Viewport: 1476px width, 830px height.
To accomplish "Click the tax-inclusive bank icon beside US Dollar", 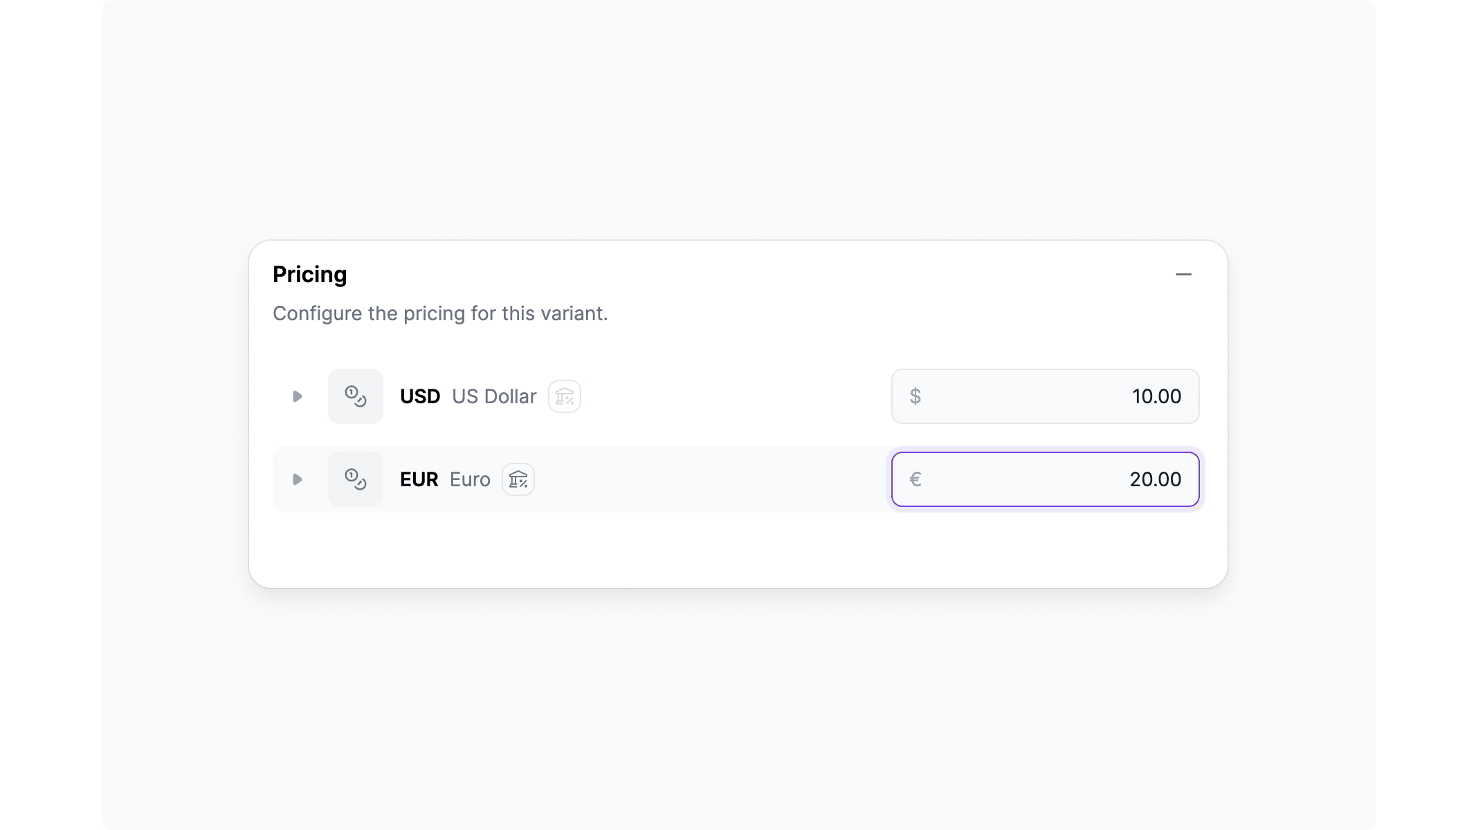I will tap(563, 396).
